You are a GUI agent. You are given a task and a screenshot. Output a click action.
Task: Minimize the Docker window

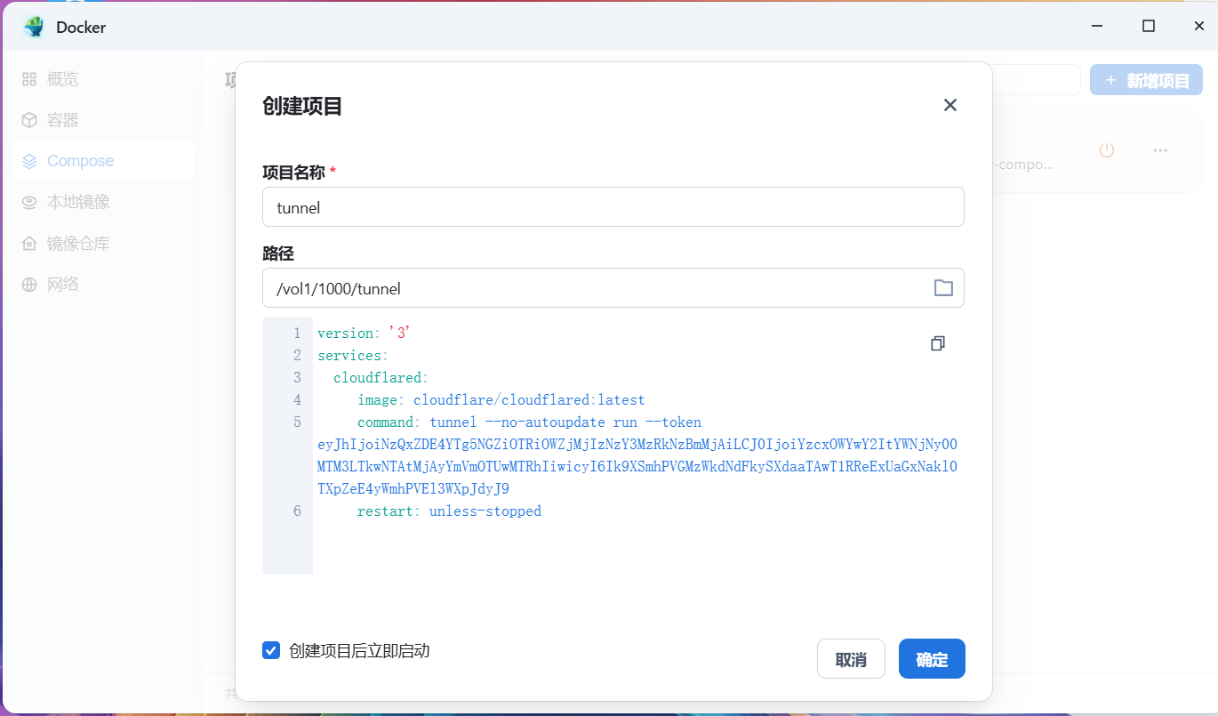click(x=1098, y=26)
